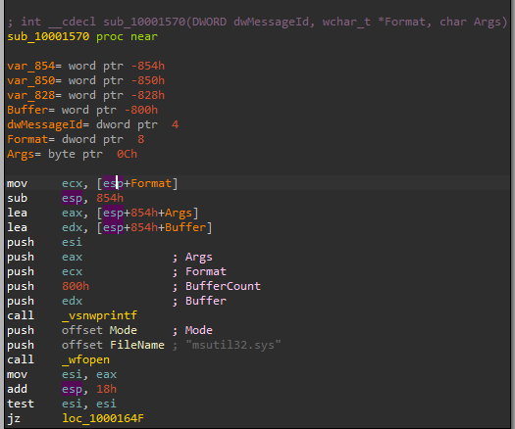
Task: Click Format= dword ptr 8 definition
Action: (x=76, y=139)
